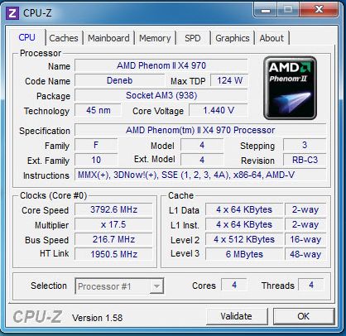
Task: Click the Specification text field
Action: pos(200,130)
